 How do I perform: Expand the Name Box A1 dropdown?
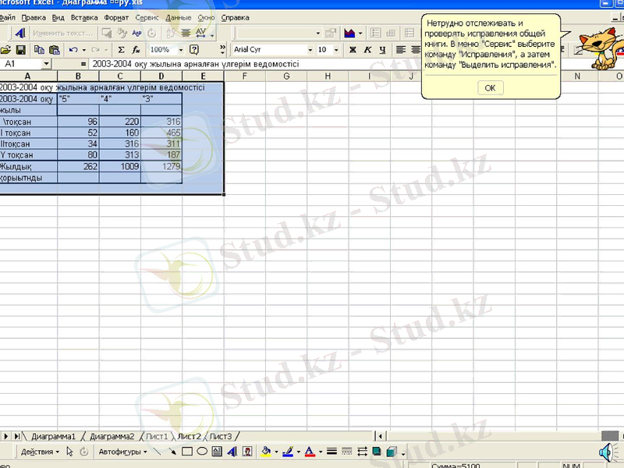click(x=46, y=63)
